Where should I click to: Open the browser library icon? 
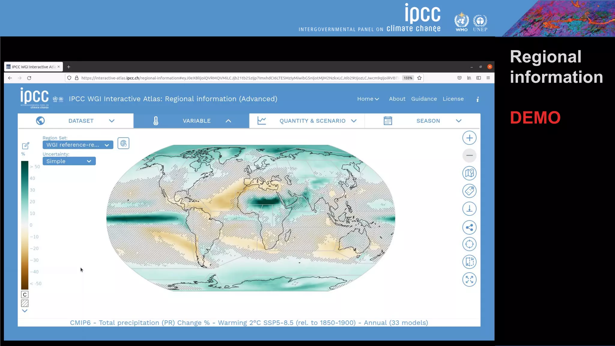click(469, 78)
